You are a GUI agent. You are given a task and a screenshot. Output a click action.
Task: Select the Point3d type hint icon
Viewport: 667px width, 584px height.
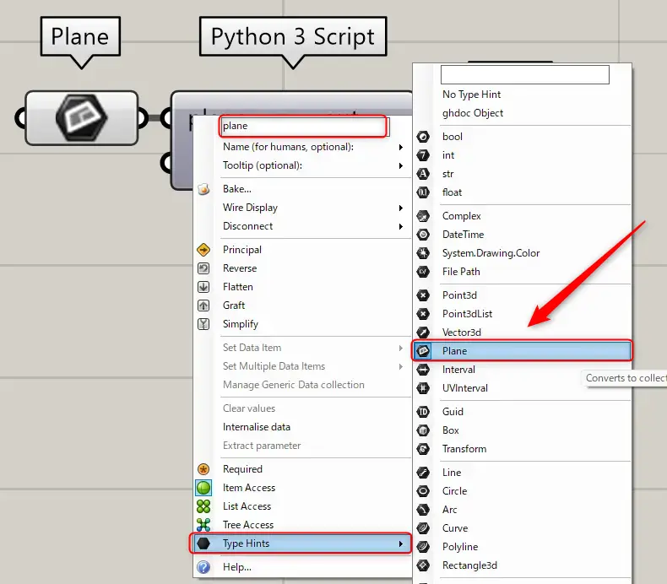tap(424, 295)
